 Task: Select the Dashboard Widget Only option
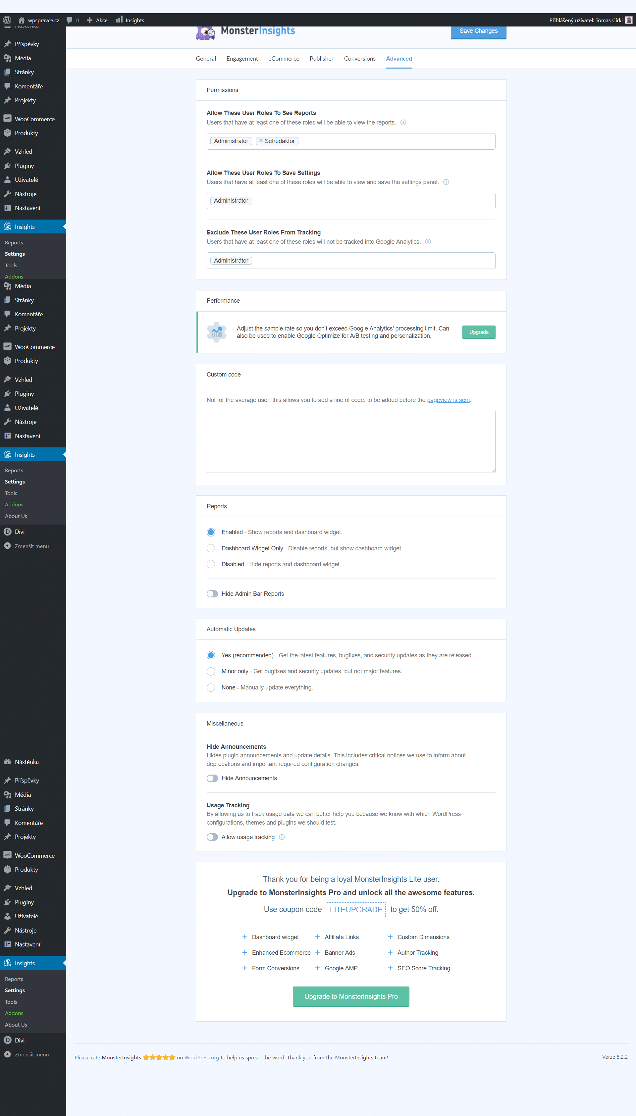pos(211,548)
